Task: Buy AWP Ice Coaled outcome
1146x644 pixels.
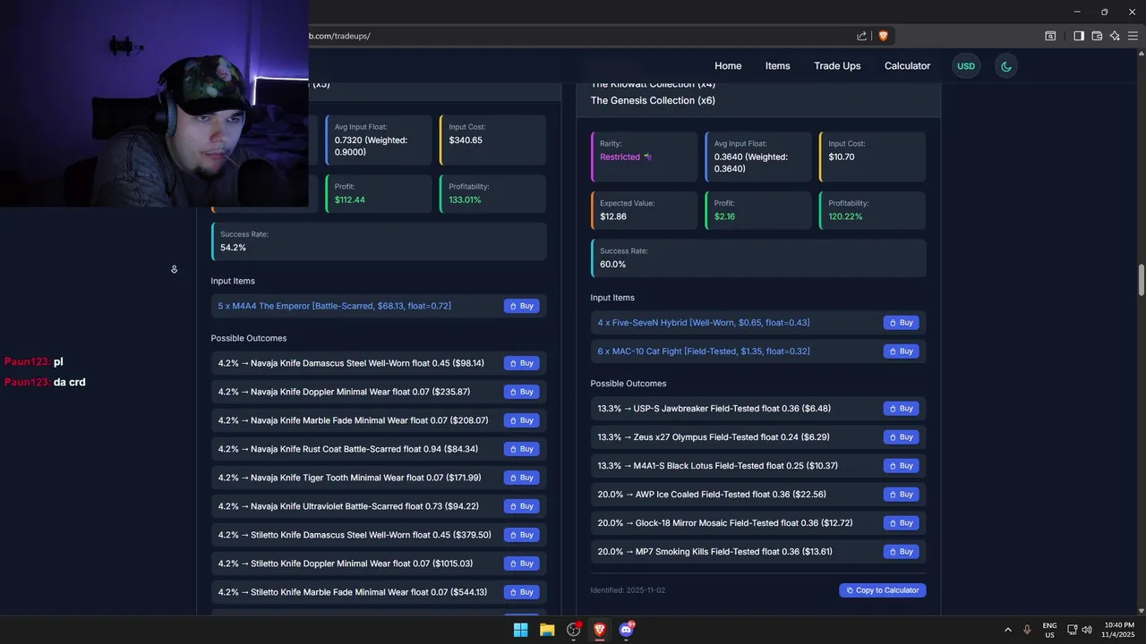Action: 902,495
